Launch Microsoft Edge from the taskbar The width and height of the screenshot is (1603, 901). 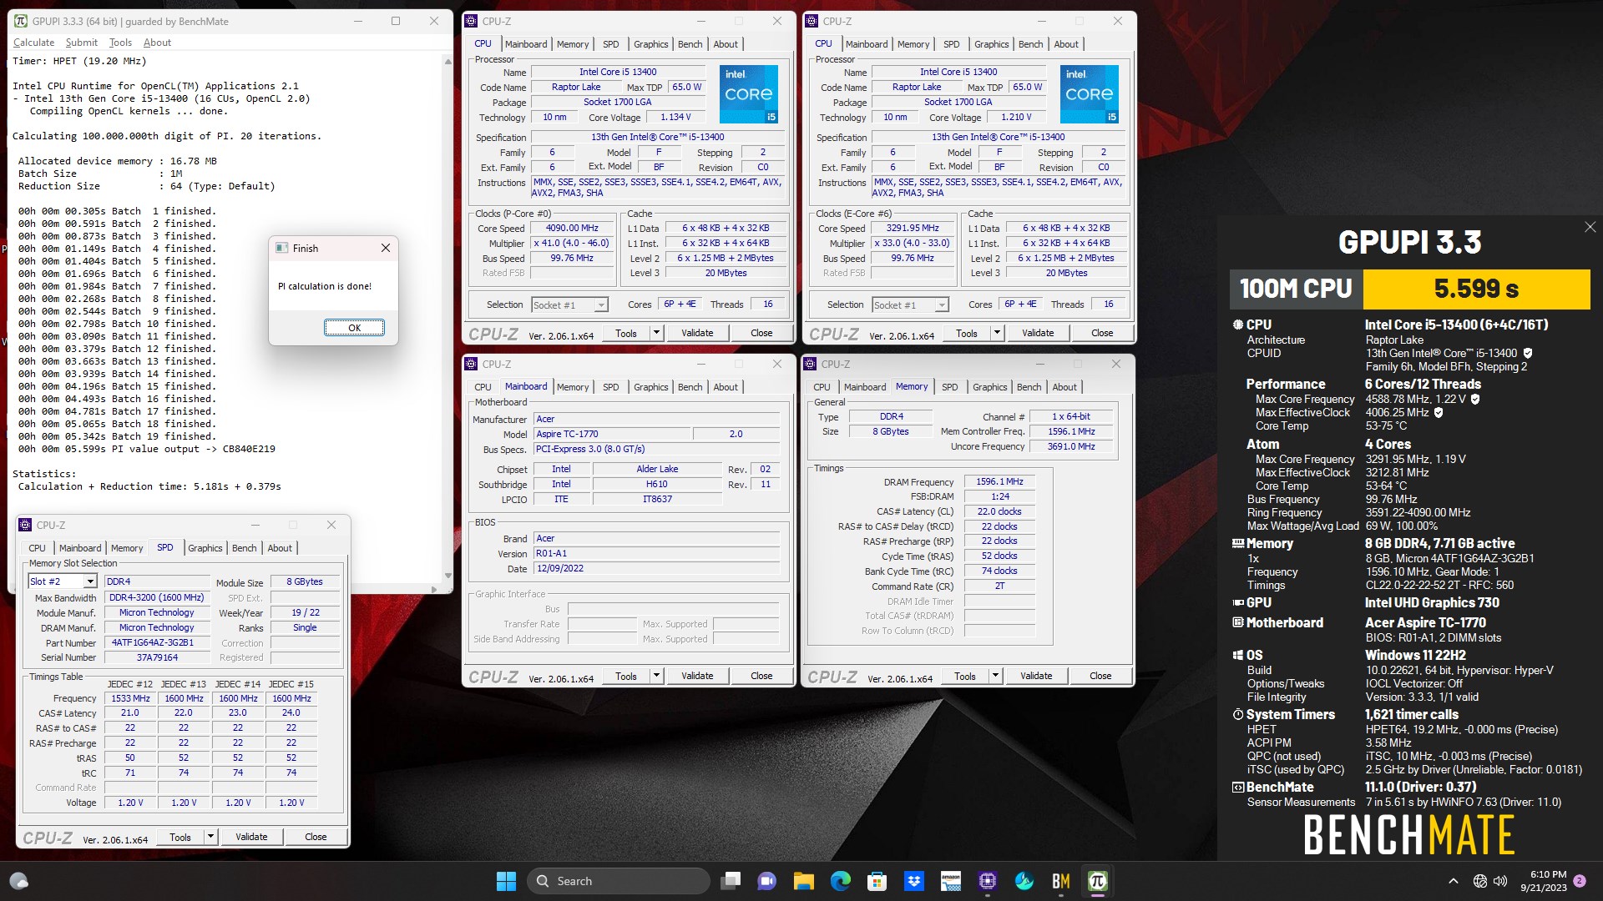[x=840, y=881]
